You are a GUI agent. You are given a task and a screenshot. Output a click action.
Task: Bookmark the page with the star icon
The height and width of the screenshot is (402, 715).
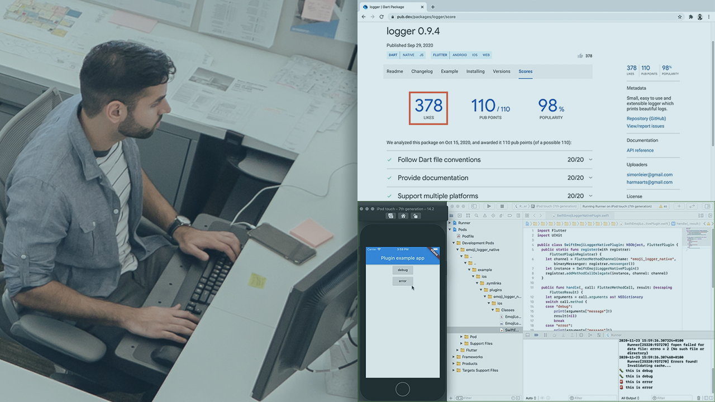tap(680, 17)
